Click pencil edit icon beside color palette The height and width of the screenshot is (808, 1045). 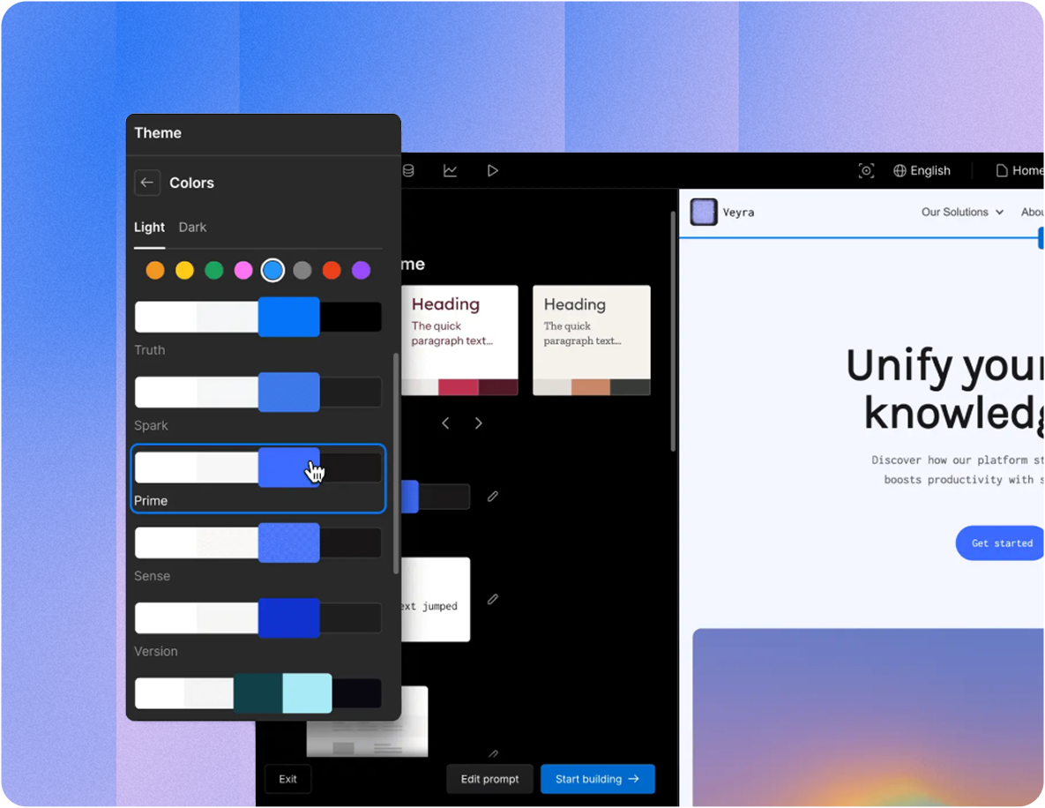click(493, 497)
